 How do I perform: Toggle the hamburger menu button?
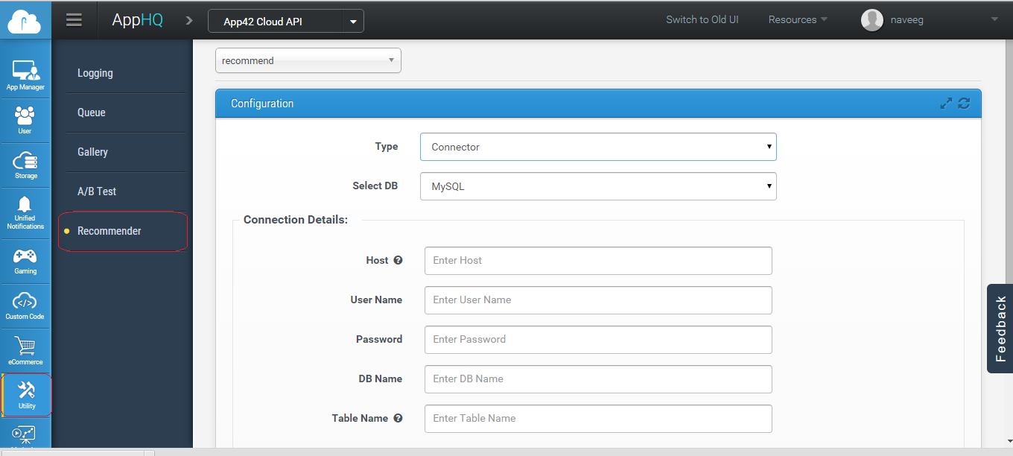[74, 20]
